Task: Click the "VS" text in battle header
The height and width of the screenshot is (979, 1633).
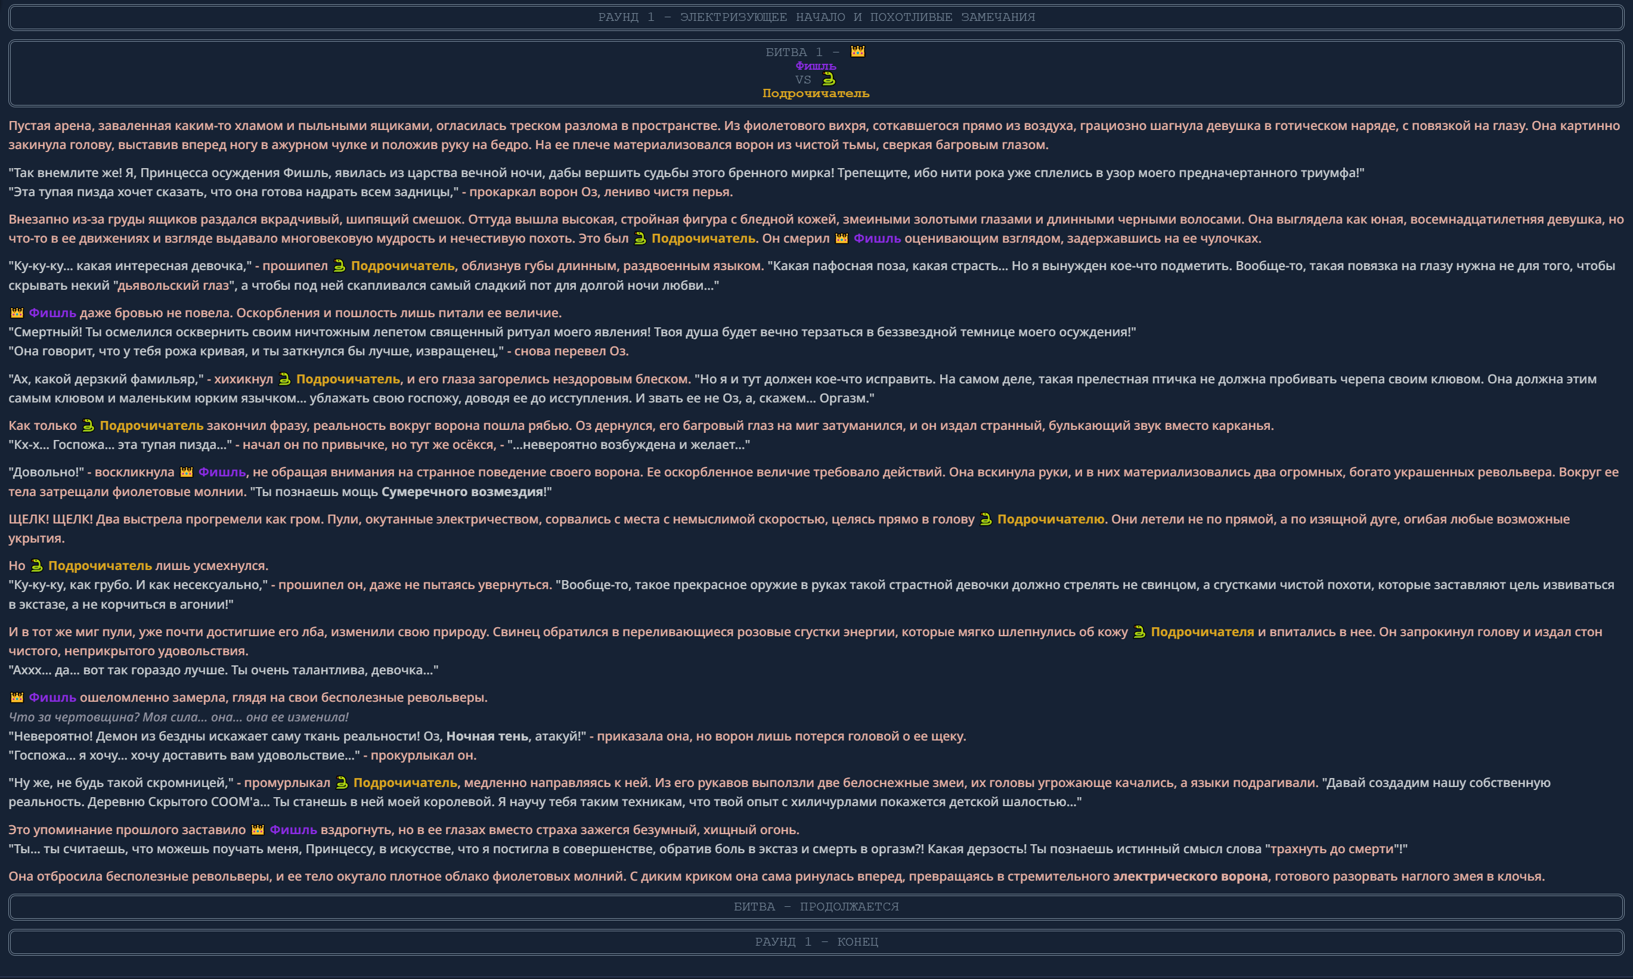Action: (x=802, y=80)
